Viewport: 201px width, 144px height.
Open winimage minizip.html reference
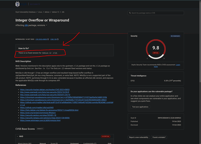40,120
